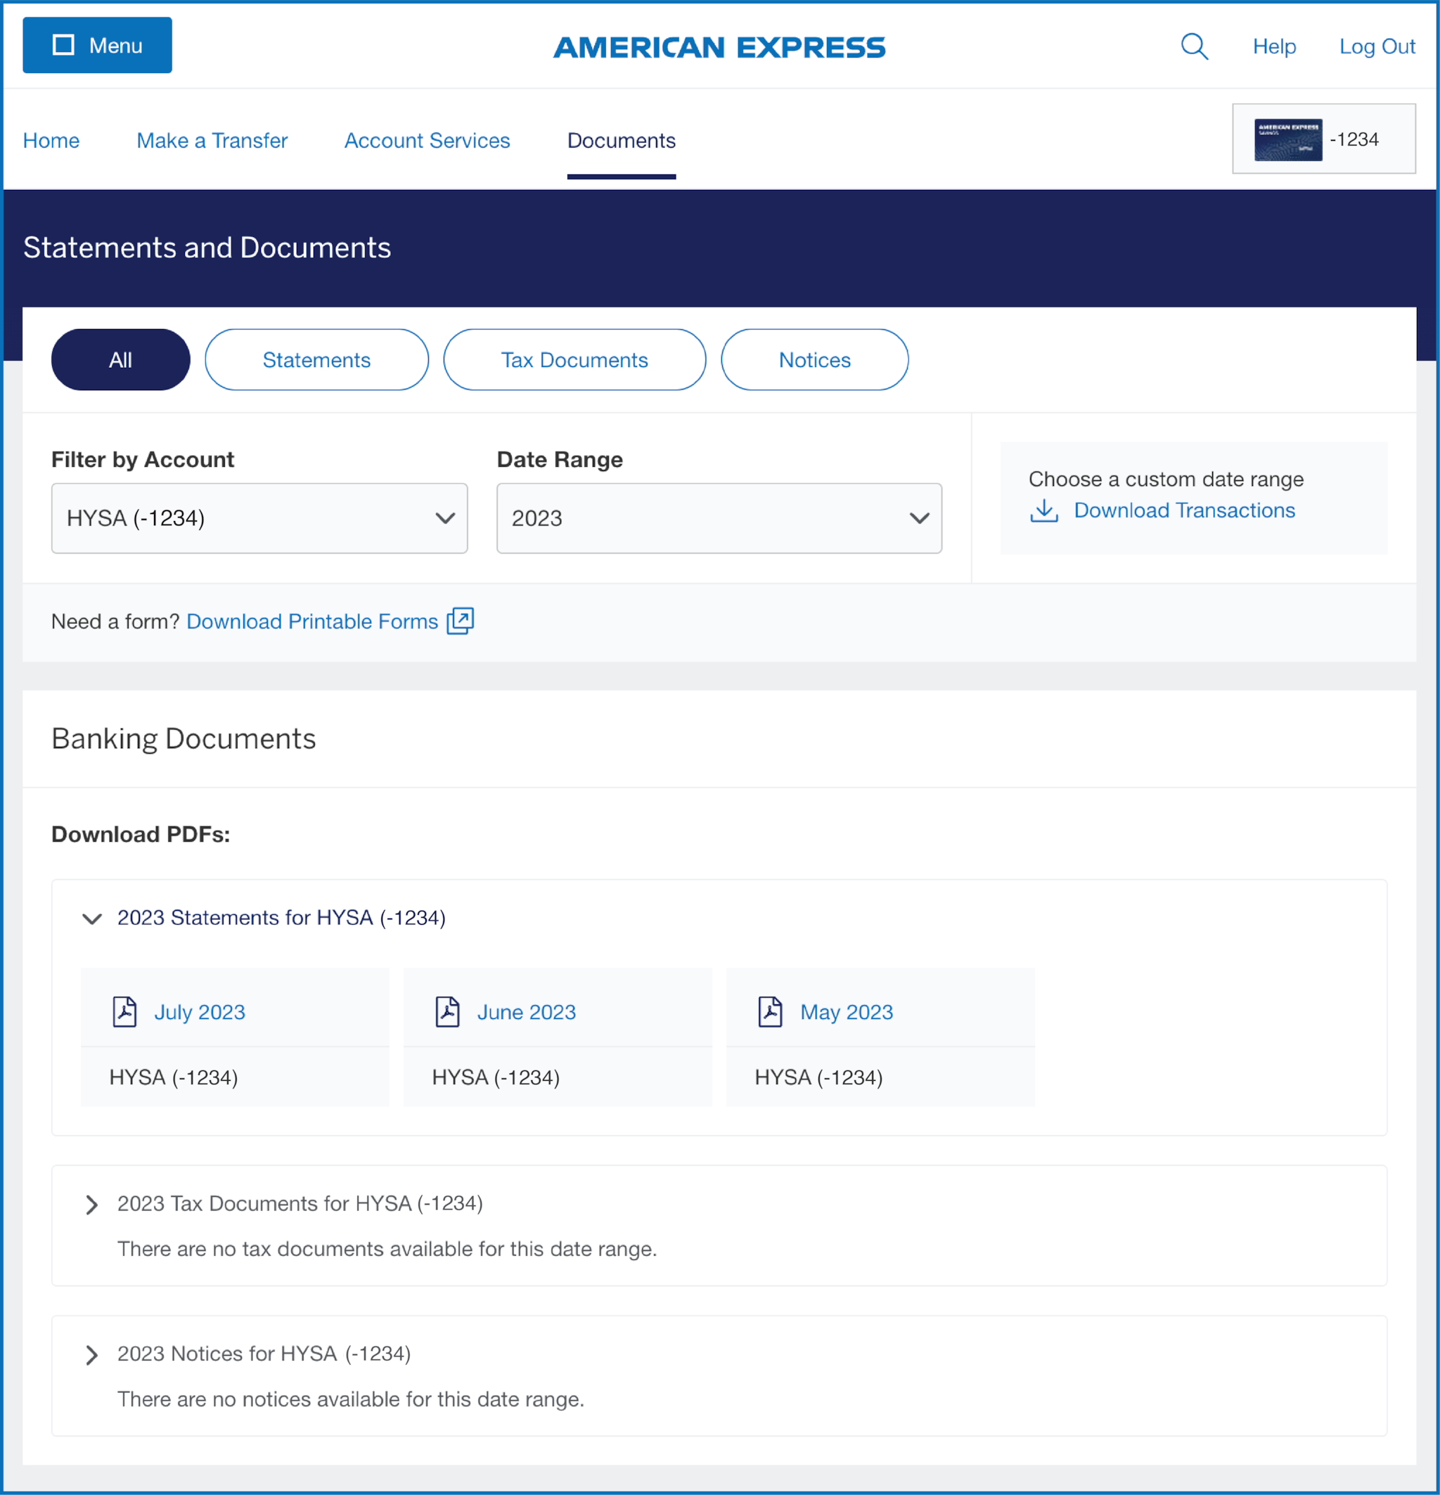This screenshot has width=1440, height=1495.
Task: Click the Menu square icon
Action: (x=63, y=45)
